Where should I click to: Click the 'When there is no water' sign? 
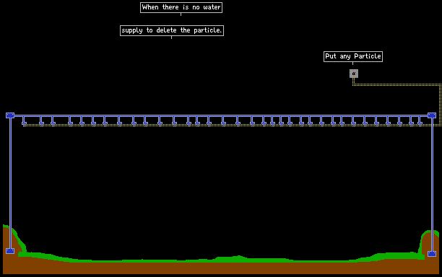(181, 7)
